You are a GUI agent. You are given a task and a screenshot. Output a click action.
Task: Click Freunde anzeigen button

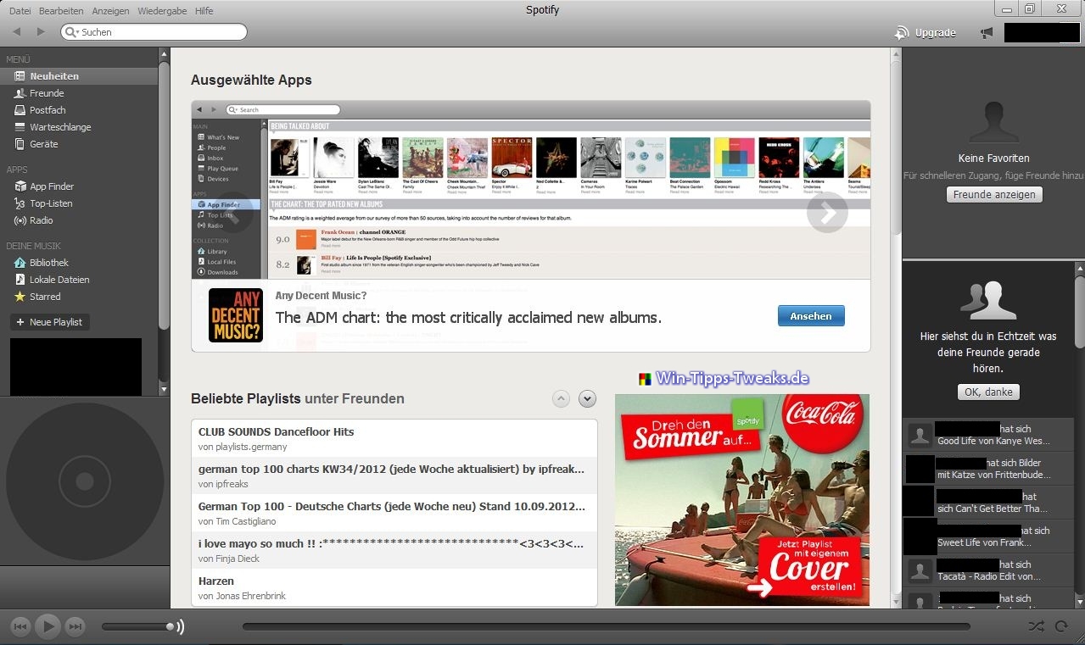(994, 195)
